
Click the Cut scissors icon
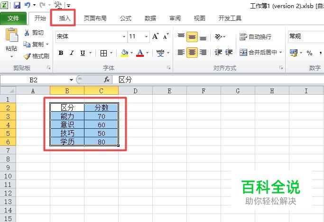coord(27,33)
